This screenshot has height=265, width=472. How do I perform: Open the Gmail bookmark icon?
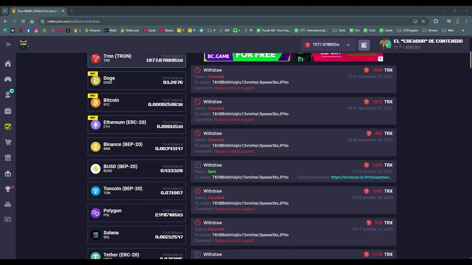(x=52, y=31)
